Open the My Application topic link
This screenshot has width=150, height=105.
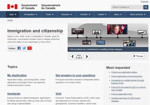point(17,75)
